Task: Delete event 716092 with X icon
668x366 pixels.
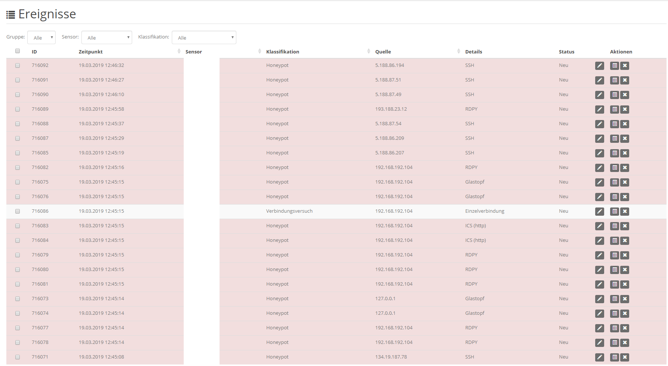Action: click(625, 66)
